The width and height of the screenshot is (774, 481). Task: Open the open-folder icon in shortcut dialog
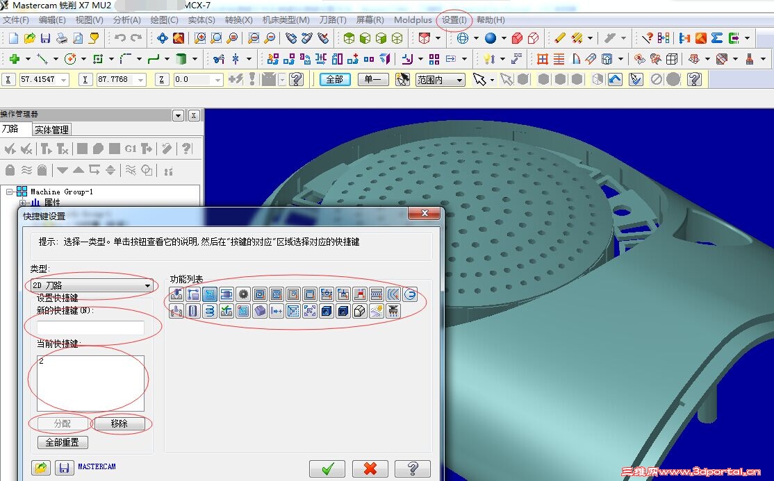click(x=41, y=467)
